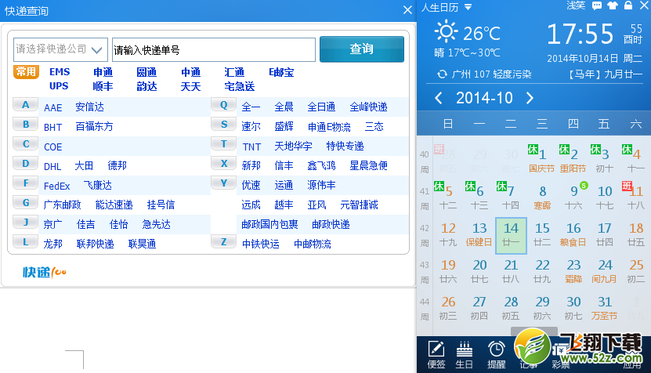Choose 韵达 courier link

(x=146, y=86)
